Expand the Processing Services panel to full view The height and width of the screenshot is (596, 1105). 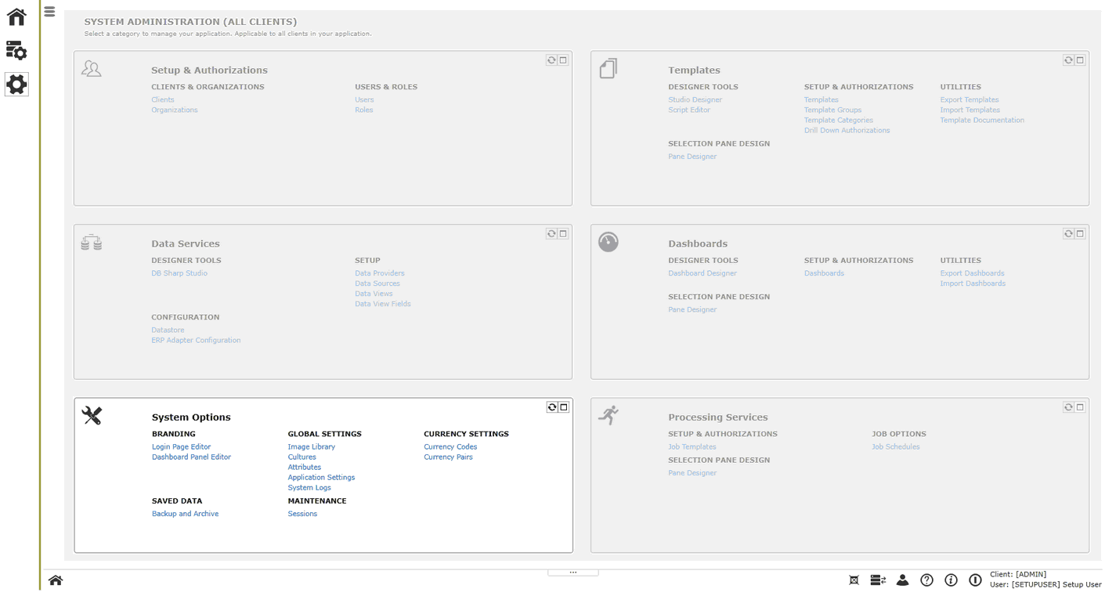click(1079, 406)
